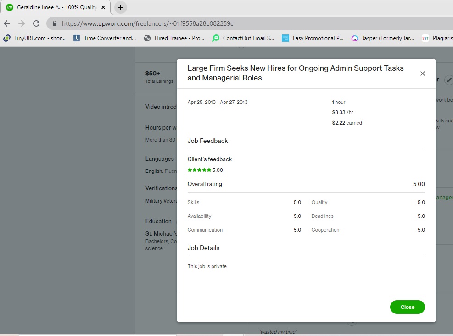This screenshot has height=336, width=453.
Task: Click the '1 hour' text
Action: [339, 102]
